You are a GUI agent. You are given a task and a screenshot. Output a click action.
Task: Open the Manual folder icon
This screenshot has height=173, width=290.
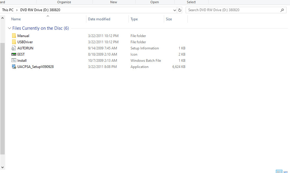click(14, 36)
